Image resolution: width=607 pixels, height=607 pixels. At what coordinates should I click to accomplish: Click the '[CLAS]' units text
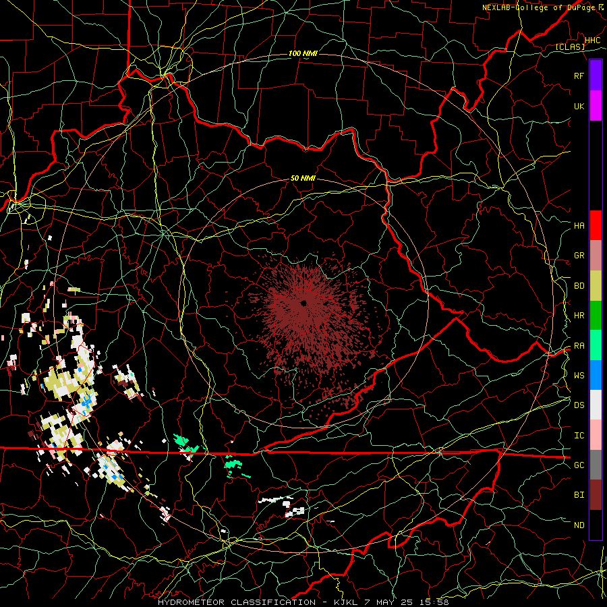tap(570, 47)
